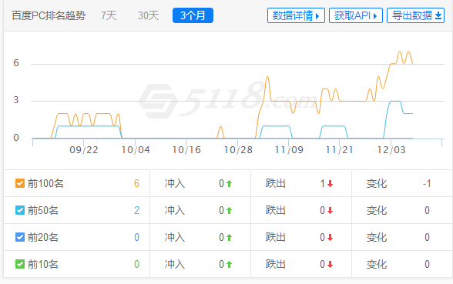Switch to the 7天 tab
Image resolution: width=453 pixels, height=284 pixels.
pos(109,15)
